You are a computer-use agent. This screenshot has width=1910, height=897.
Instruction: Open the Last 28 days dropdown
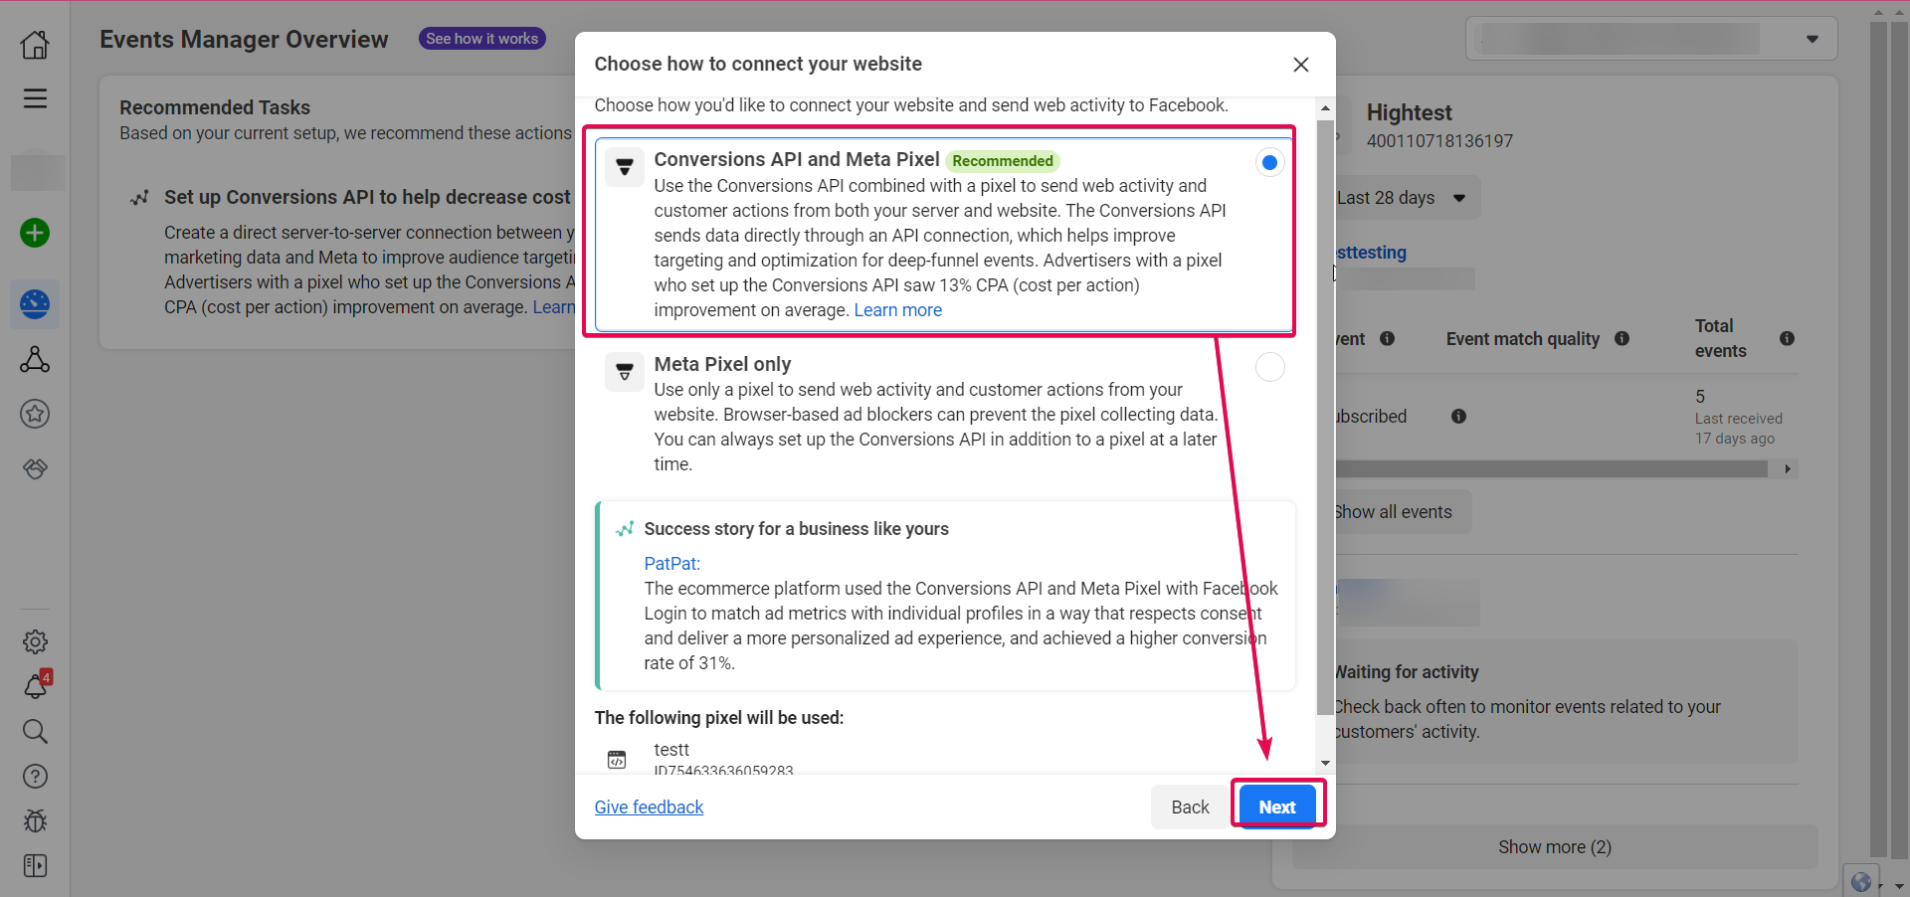1401,198
